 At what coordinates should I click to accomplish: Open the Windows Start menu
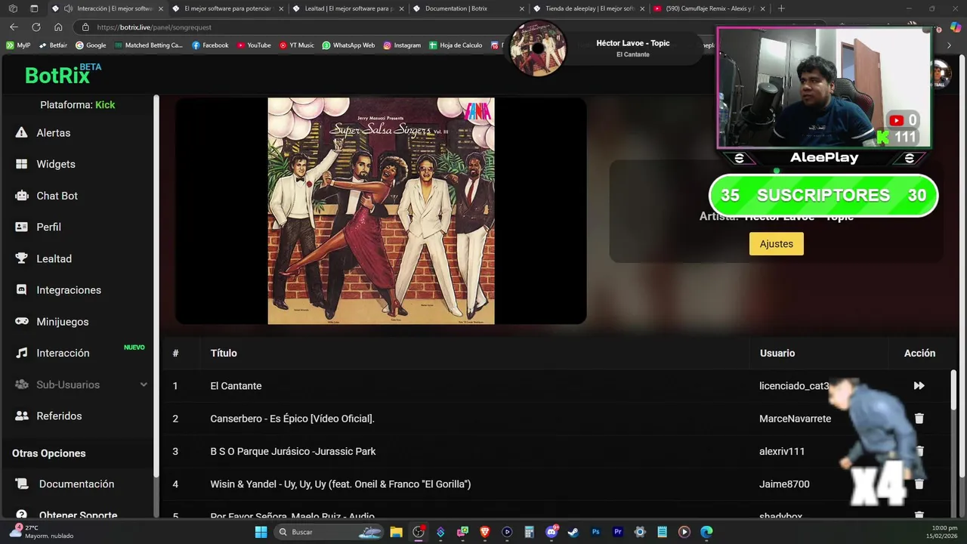(x=261, y=532)
